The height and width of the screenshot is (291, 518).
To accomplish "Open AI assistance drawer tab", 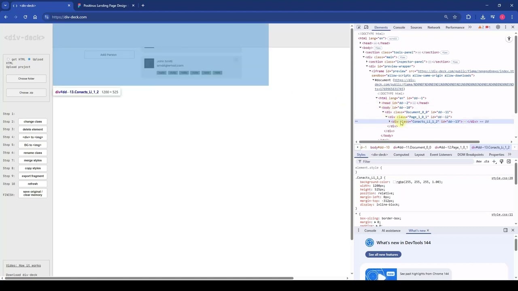I will pos(391,231).
